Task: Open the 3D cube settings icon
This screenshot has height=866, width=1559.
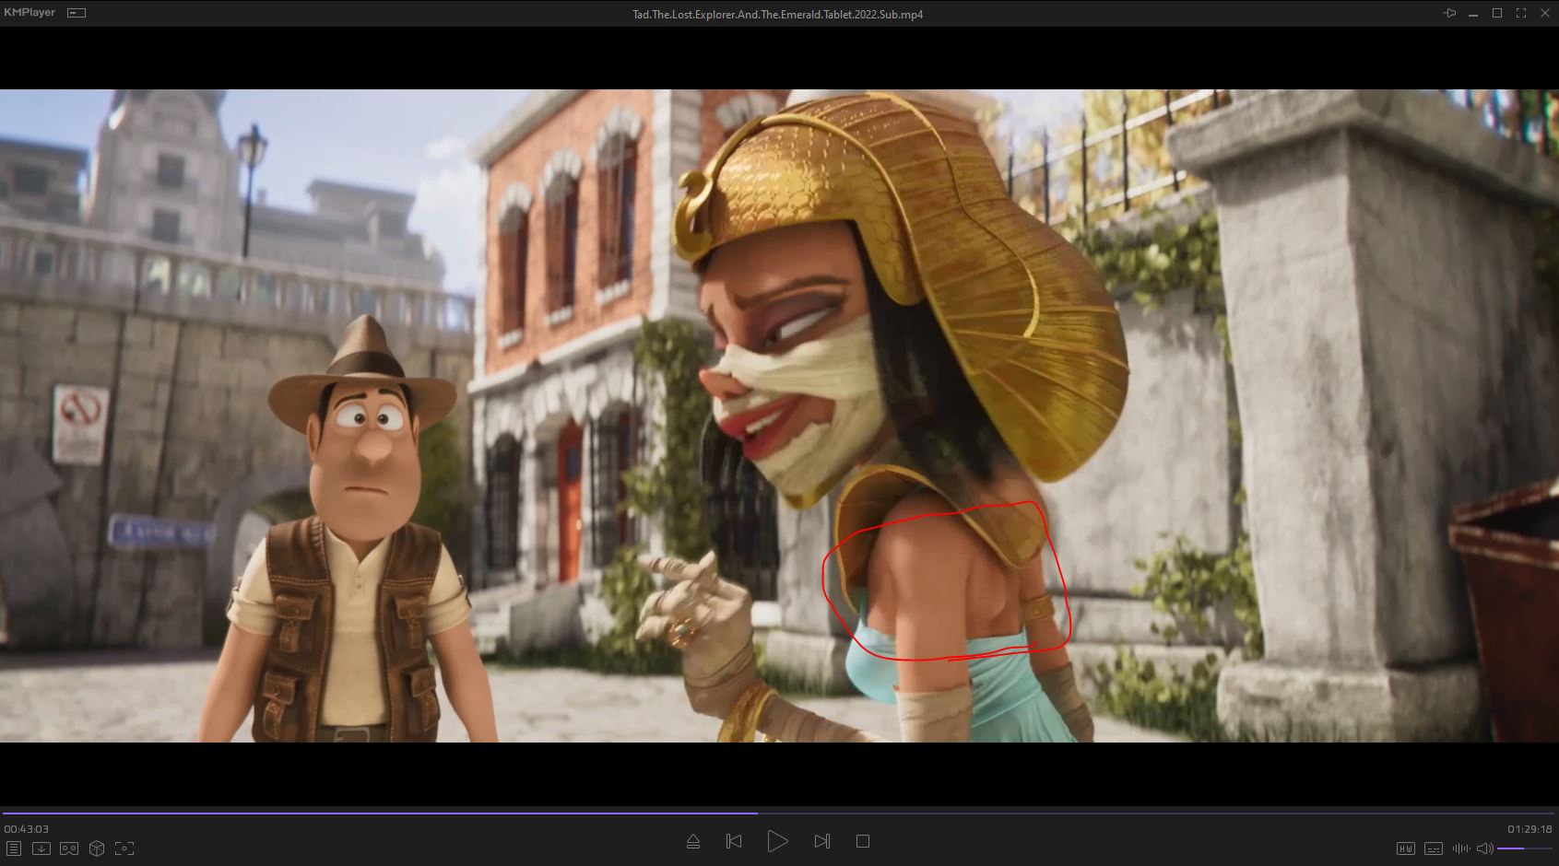Action: 97,848
